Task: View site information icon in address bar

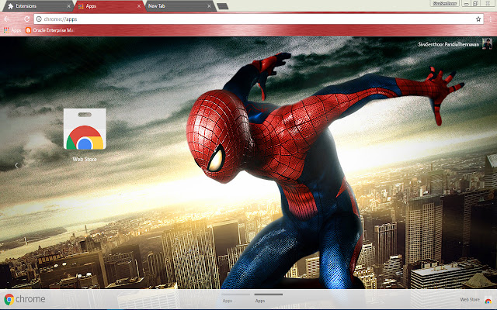Action: click(x=39, y=19)
